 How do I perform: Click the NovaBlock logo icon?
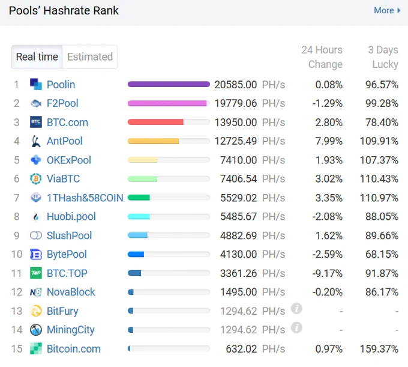36,293
